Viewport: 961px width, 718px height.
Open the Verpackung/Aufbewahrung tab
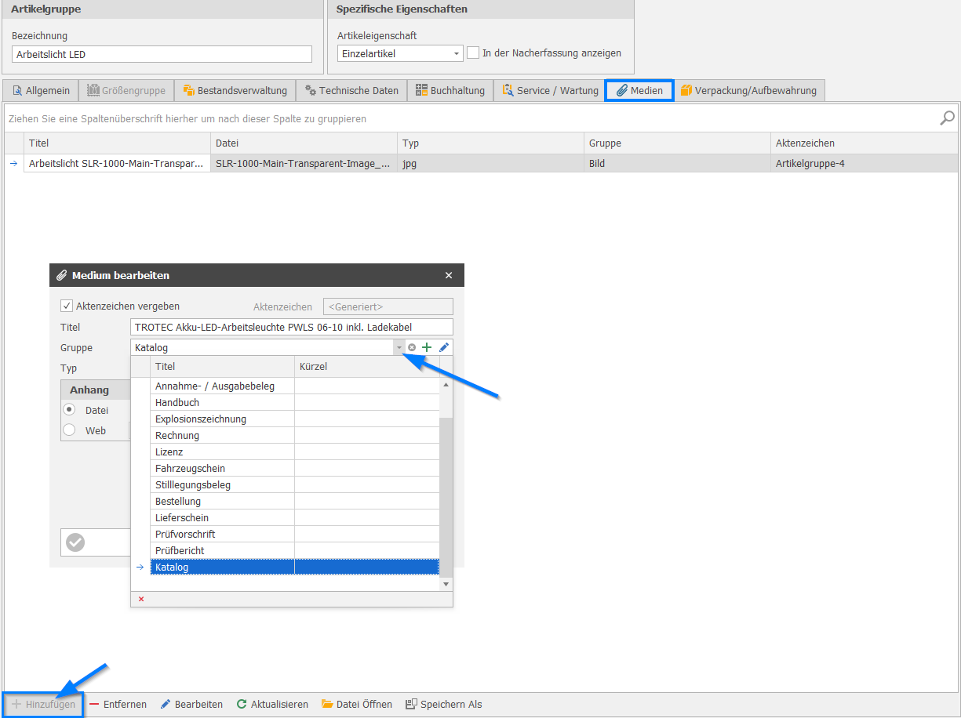(748, 90)
